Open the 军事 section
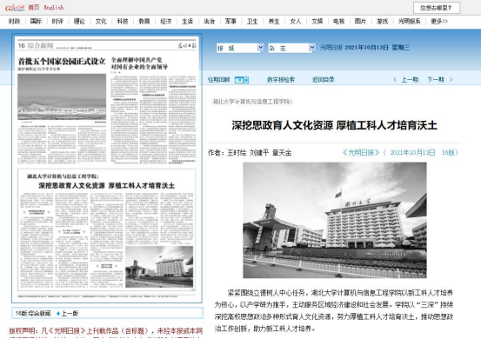The image size is (481, 339). coord(230,21)
